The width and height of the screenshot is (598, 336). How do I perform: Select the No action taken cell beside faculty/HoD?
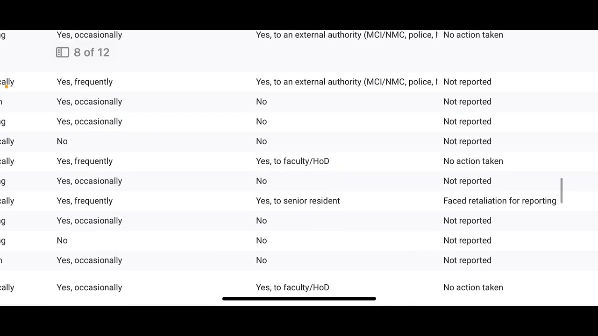coord(473,161)
